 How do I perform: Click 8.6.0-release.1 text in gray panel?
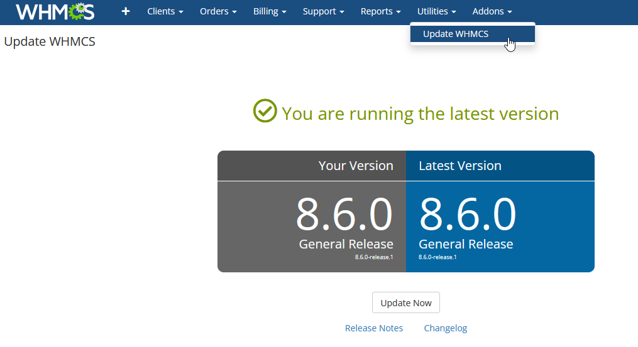click(374, 257)
